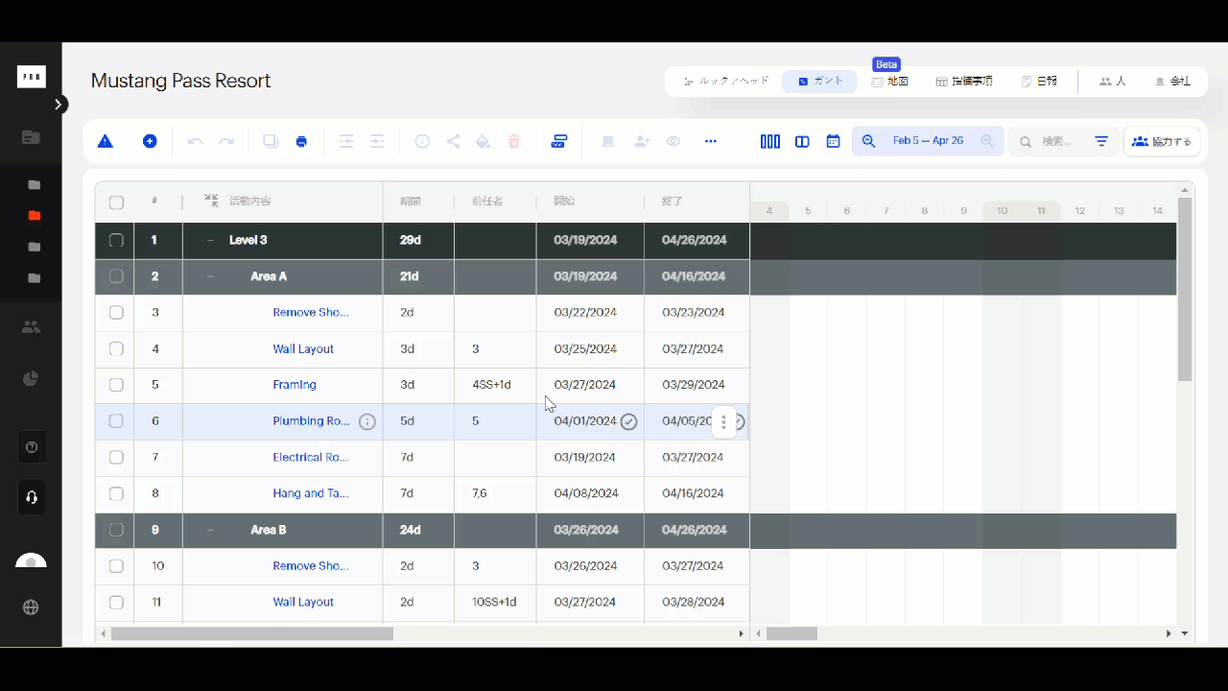Click the outdent icon in toolbar

pos(346,141)
